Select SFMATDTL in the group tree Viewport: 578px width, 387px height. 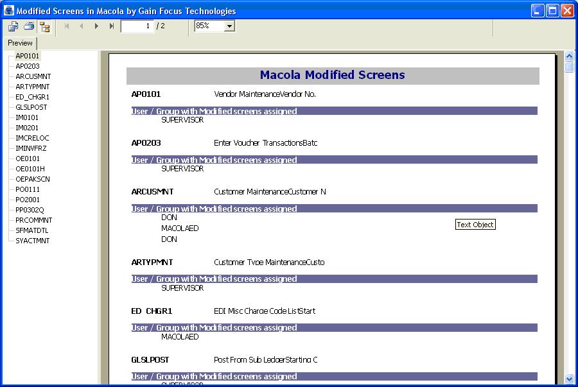31,230
